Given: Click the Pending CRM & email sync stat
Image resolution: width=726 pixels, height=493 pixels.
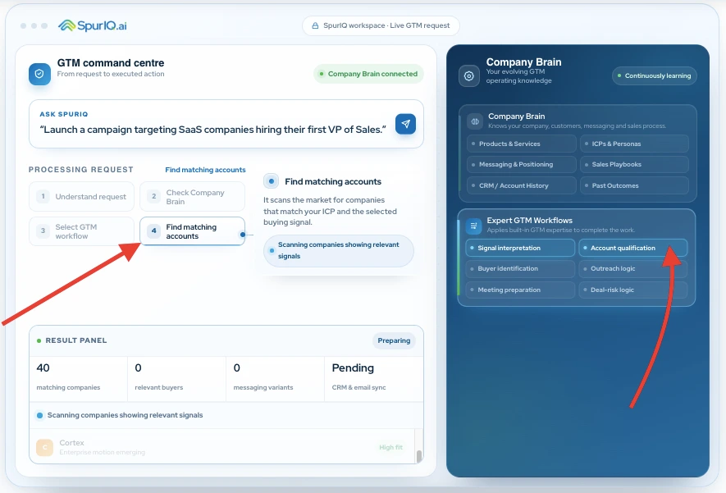Looking at the screenshot, I should point(373,378).
